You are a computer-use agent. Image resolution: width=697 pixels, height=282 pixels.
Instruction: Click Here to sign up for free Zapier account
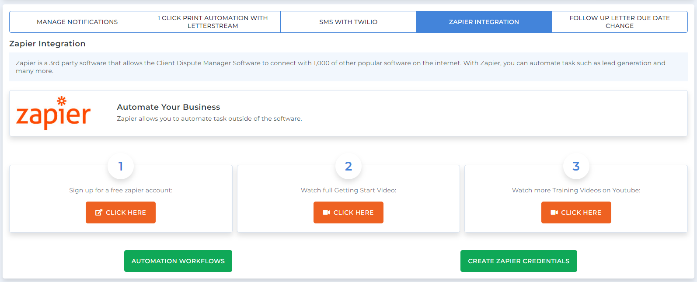tap(121, 212)
